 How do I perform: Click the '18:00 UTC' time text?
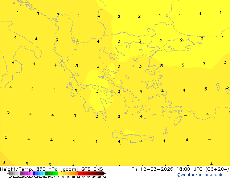tap(190, 169)
